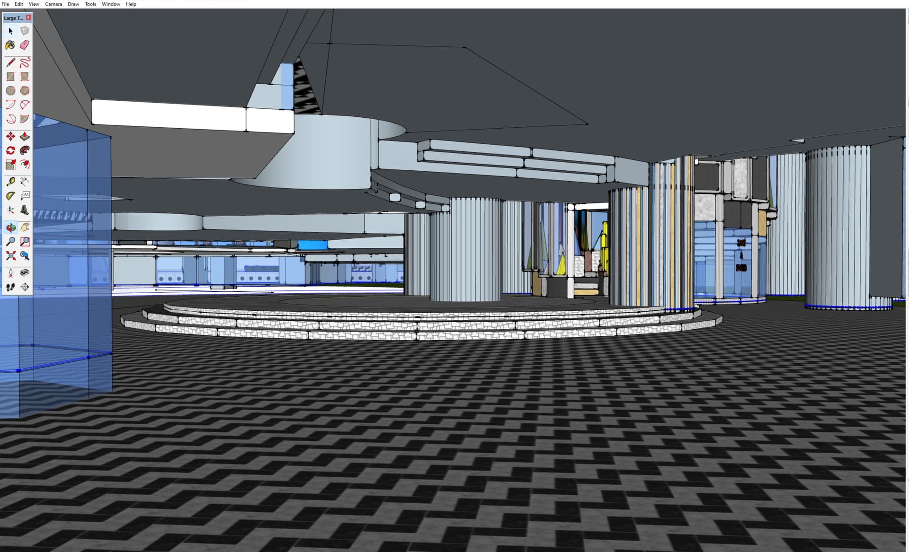Open the Camera menu
Viewport: 909px width, 552px height.
tap(53, 4)
